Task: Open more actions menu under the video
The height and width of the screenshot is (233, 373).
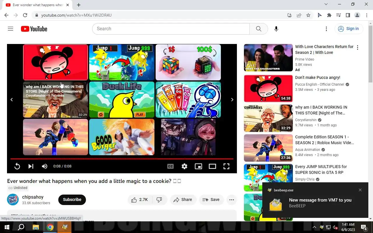Action: (232, 200)
